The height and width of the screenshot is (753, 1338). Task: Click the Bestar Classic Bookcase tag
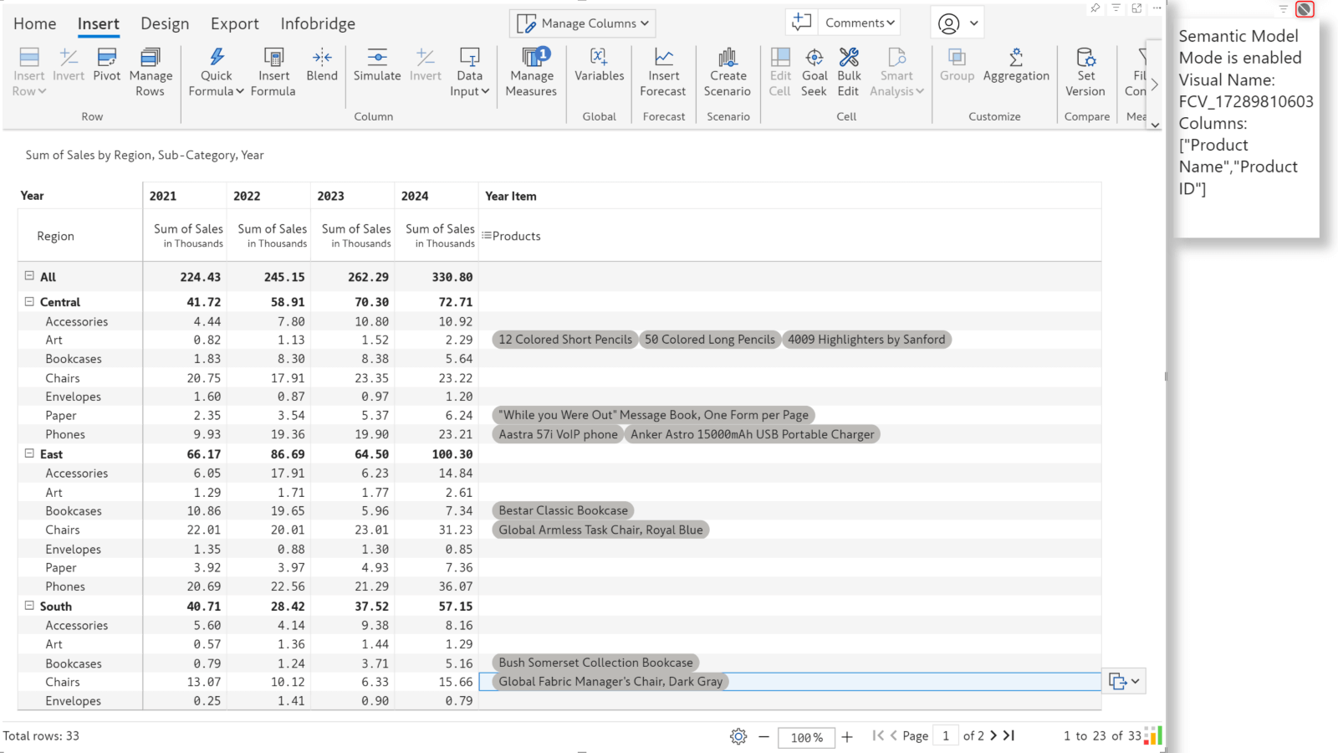pyautogui.click(x=563, y=510)
